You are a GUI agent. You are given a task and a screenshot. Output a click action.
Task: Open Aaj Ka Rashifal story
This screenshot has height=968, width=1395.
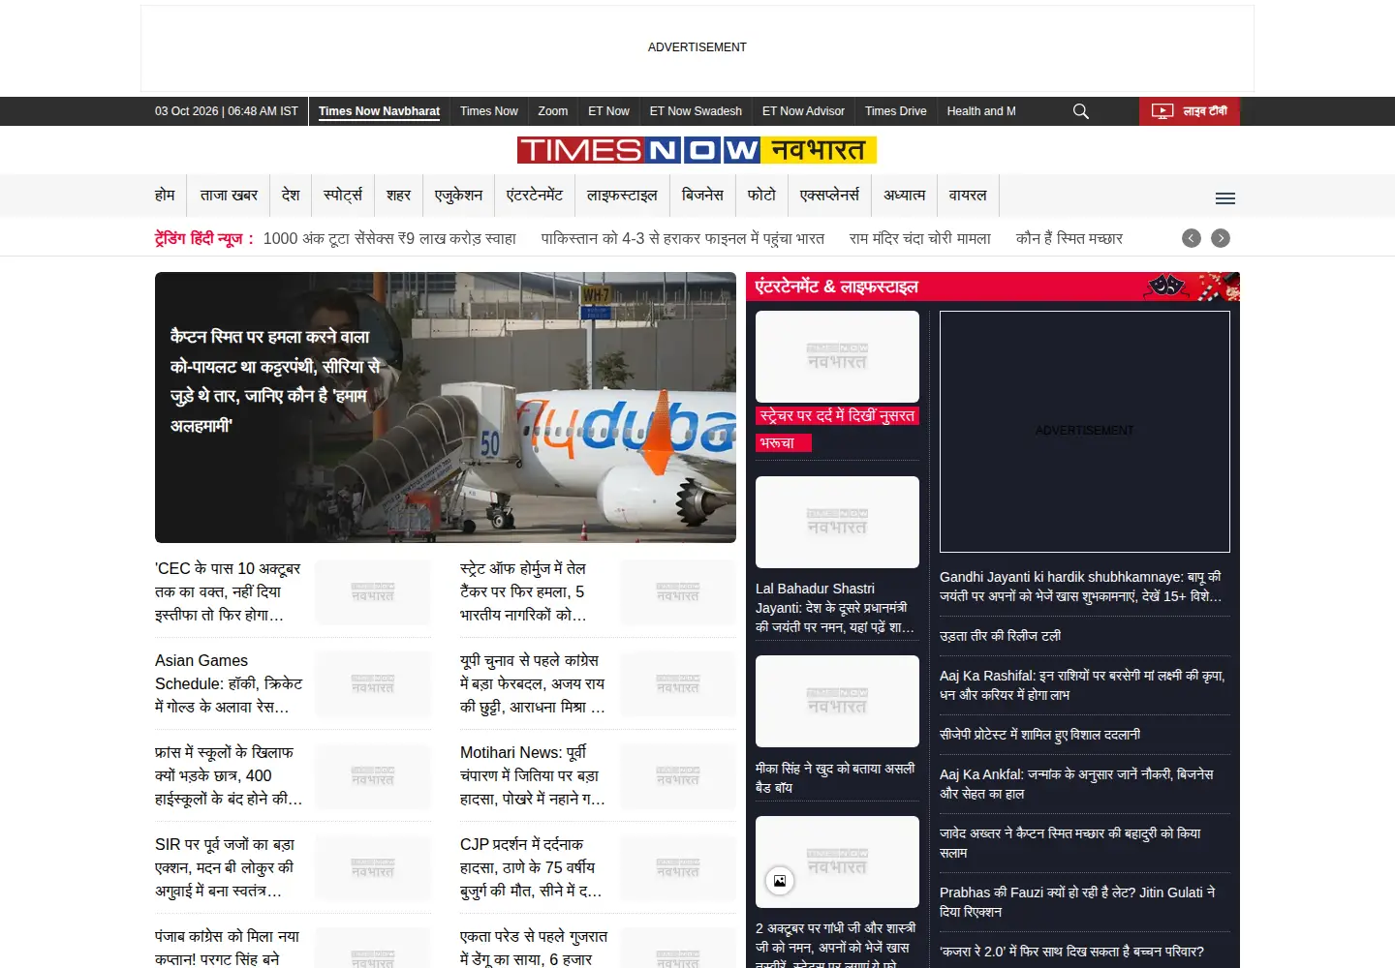(x=1084, y=685)
